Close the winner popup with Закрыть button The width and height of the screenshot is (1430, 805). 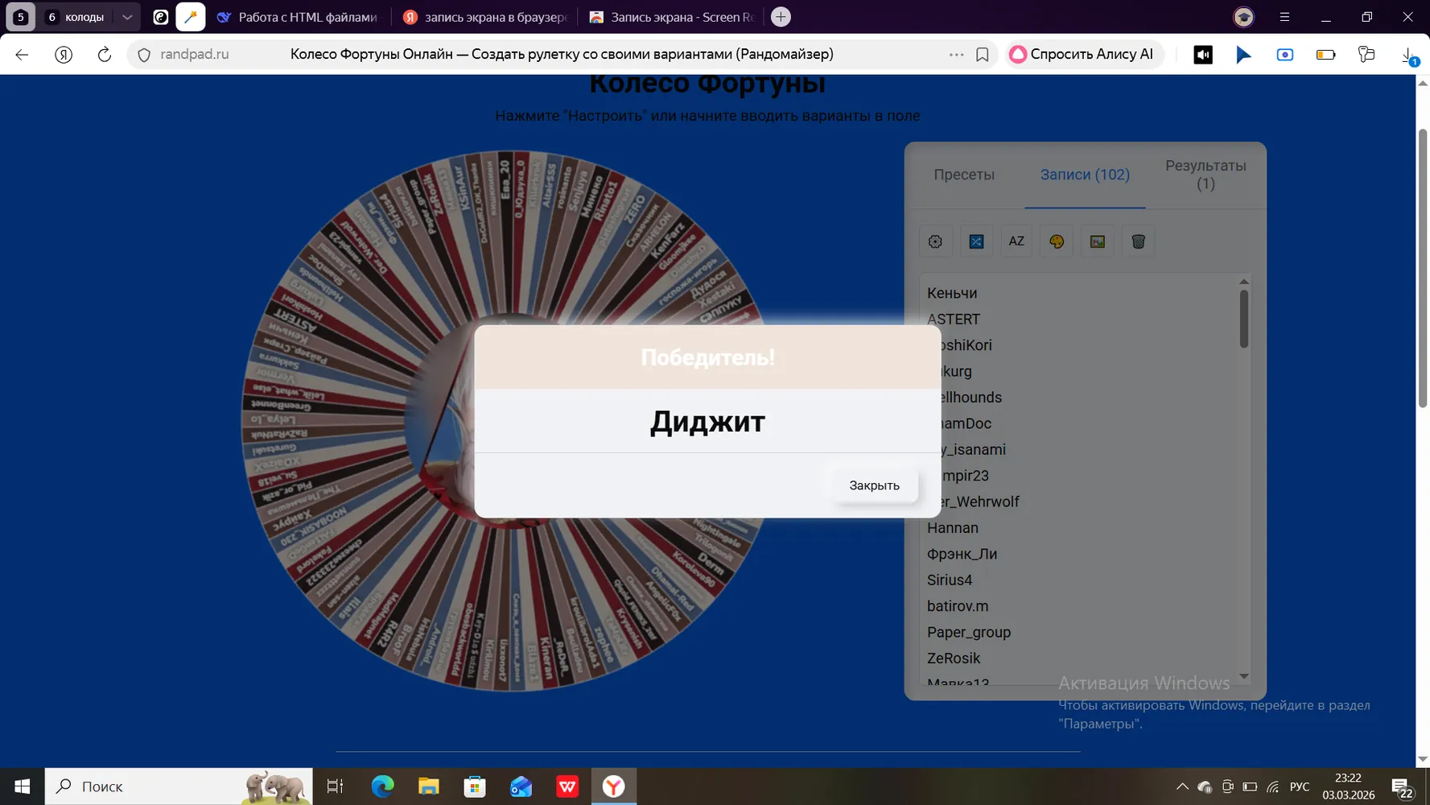pyautogui.click(x=874, y=485)
